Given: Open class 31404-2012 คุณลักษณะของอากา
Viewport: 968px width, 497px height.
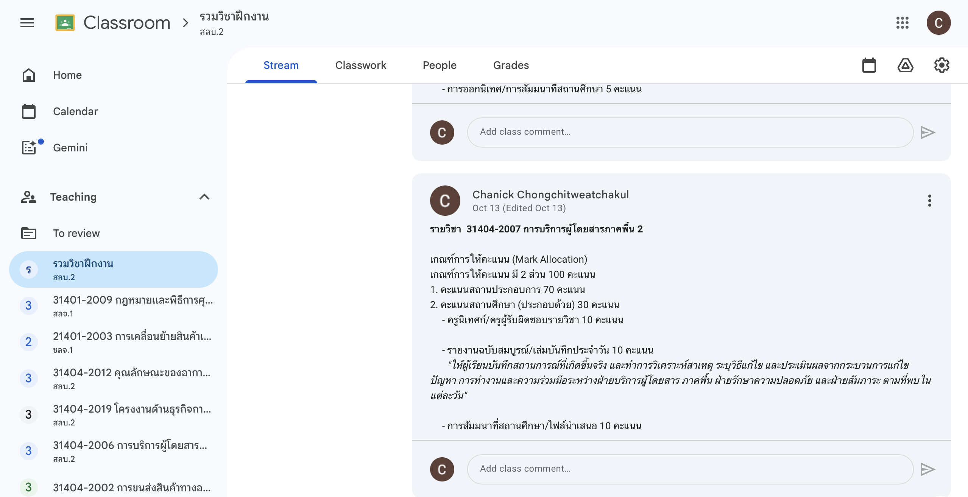Looking at the screenshot, I should tap(114, 379).
